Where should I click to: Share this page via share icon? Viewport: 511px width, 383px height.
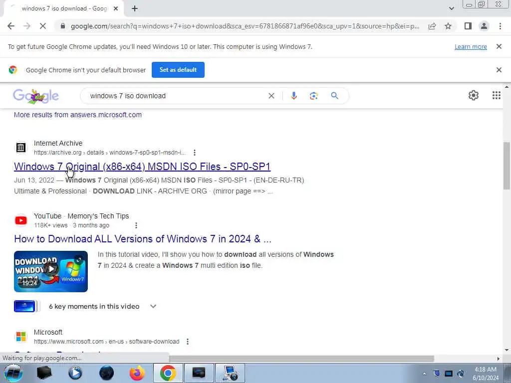[432, 26]
